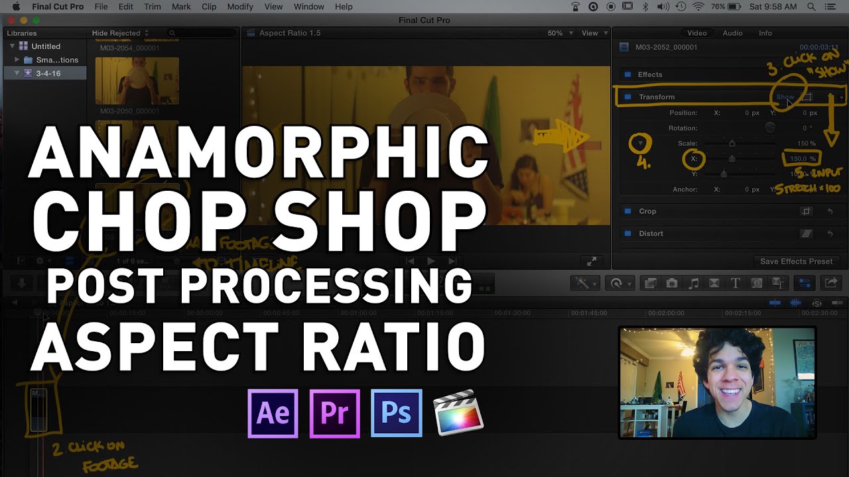849x477 pixels.
Task: Click Show link in Transform row
Action: (x=785, y=97)
